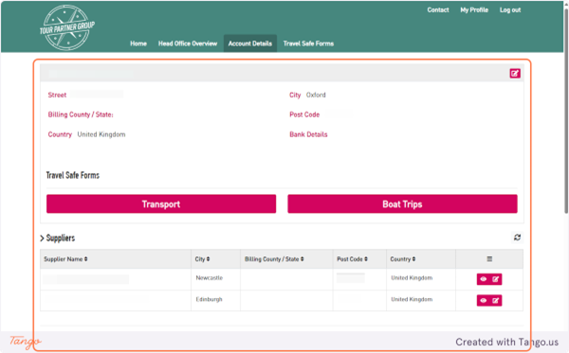Sort by City column

pos(202,259)
